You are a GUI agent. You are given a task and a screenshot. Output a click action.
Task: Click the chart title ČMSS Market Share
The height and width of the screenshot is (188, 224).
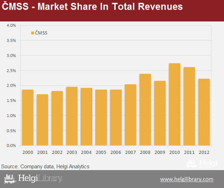92,6
